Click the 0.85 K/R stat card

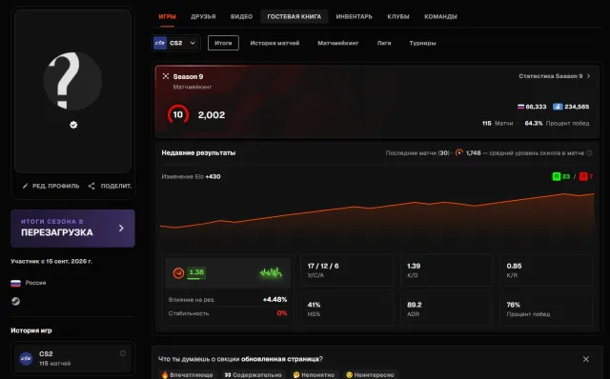(x=546, y=270)
